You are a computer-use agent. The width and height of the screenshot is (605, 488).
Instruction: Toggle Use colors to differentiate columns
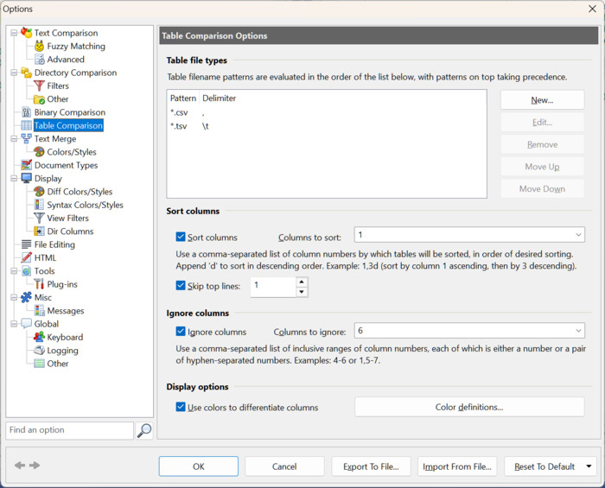[181, 407]
